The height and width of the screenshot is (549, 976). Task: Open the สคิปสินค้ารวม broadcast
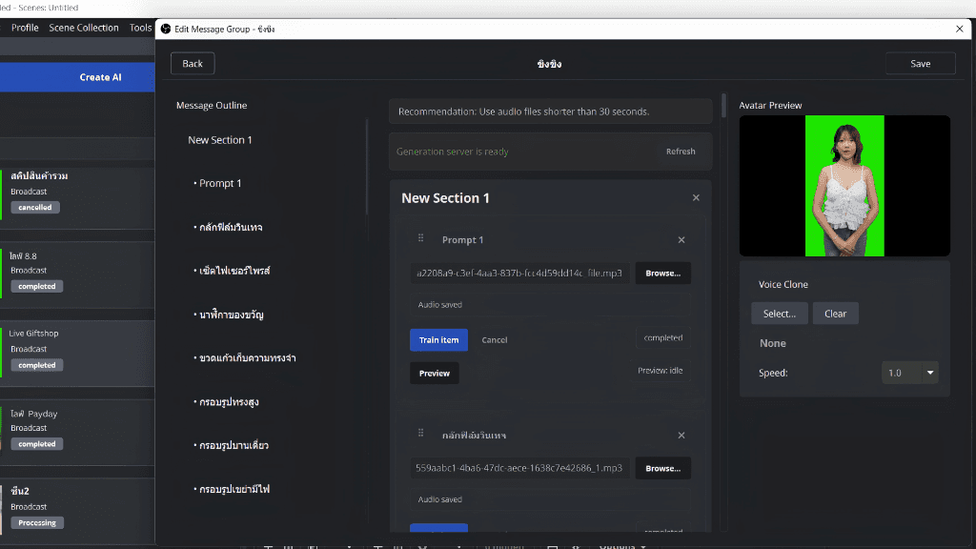pos(77,193)
